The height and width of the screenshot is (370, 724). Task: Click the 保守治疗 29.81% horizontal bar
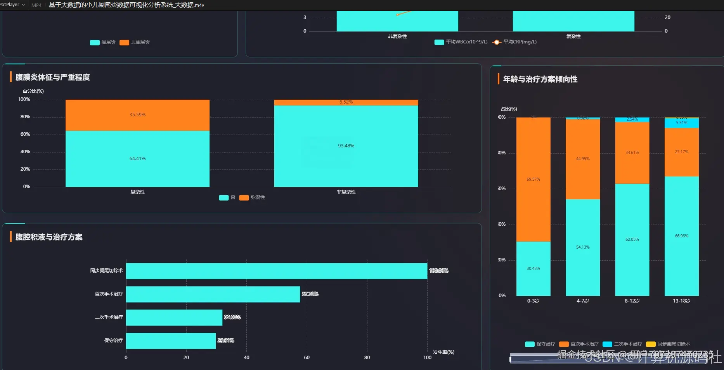(171, 341)
